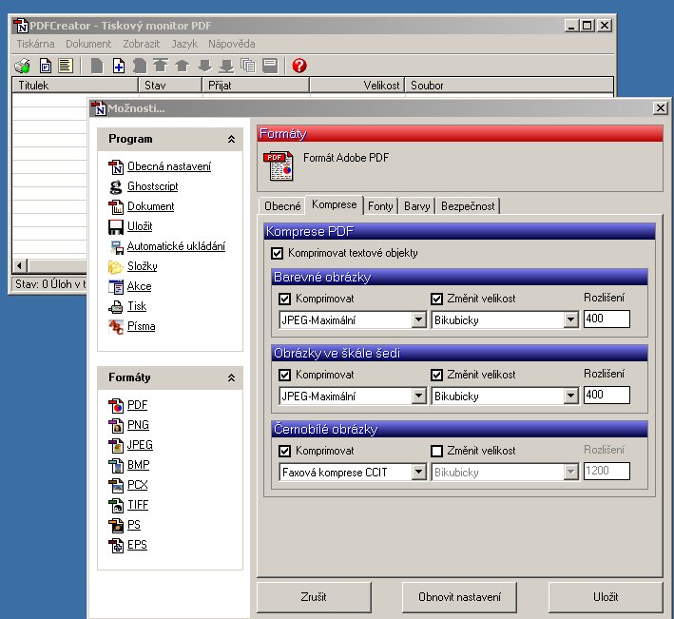
Task: Click the printer icon in PDFCreator toolbar
Action: 23,66
